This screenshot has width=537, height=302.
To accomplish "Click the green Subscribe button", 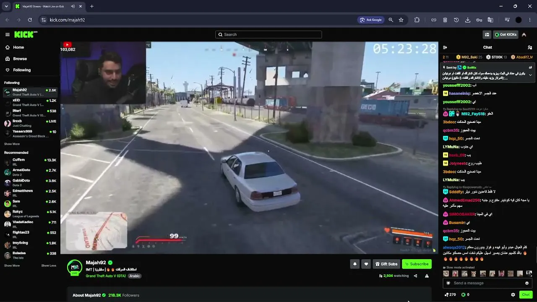I will tap(417, 264).
